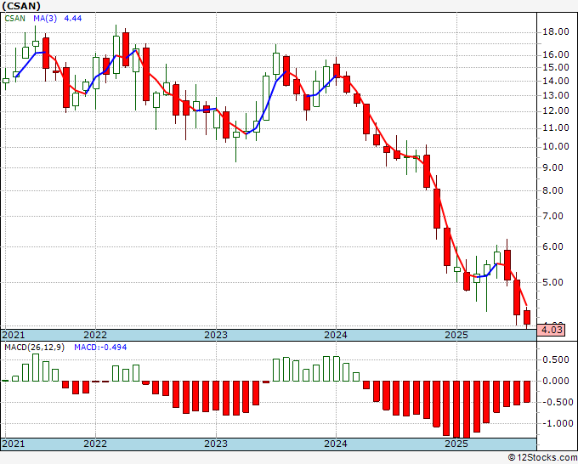578x464 pixels.
Task: Click 2025 on the price chart time axis
Action: pos(456,335)
